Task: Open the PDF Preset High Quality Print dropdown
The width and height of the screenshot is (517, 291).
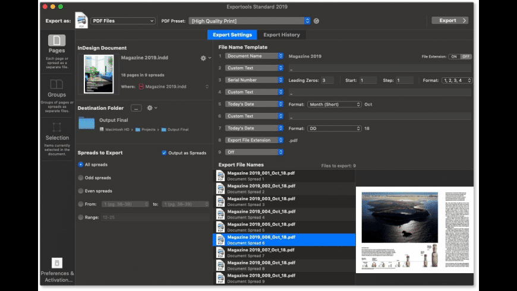Action: pos(249,21)
